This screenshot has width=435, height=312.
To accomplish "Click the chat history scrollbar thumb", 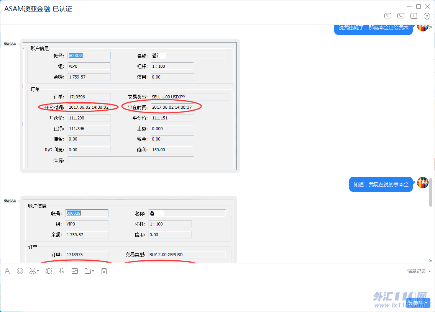I will 430,192.
